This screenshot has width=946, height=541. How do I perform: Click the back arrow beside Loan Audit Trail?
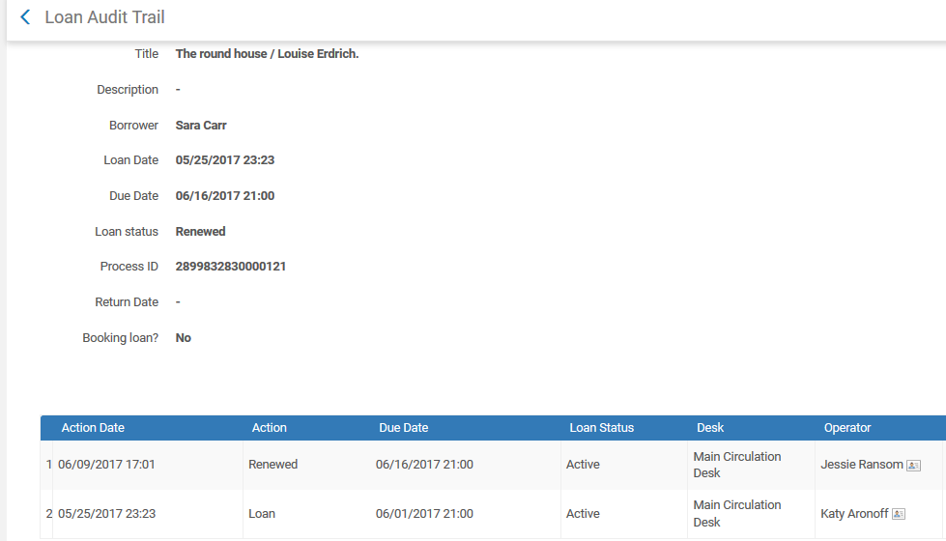click(x=25, y=17)
